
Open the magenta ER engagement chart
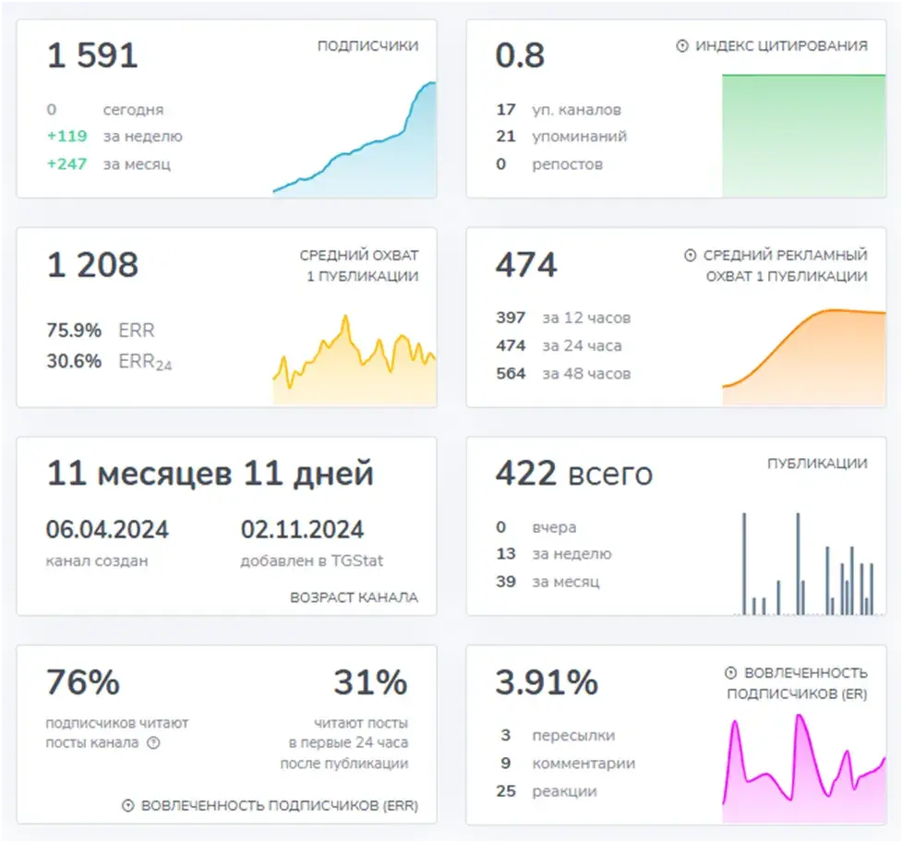(x=804, y=768)
